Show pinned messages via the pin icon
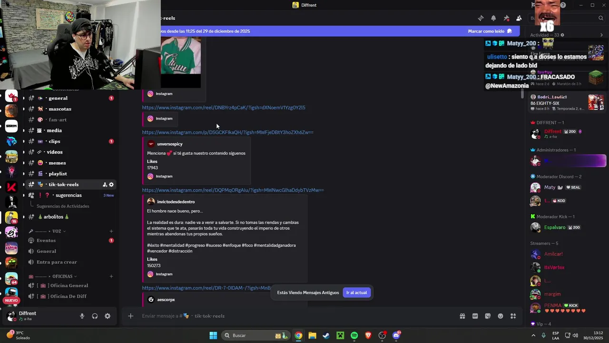The image size is (609, 343). point(506,18)
